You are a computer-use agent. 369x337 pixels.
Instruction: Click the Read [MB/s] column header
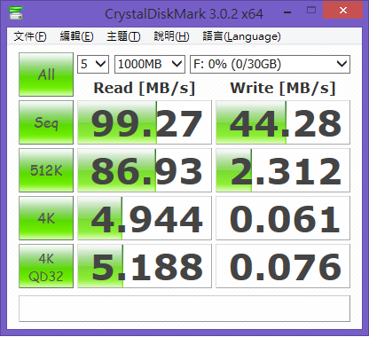(x=145, y=88)
